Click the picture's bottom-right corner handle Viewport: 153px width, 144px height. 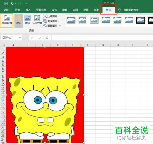click(84, 143)
